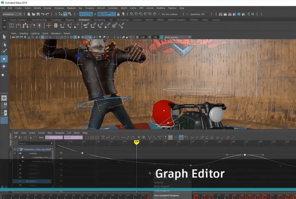Collapse the Characters_Grizz_rig_MASTER outliner node
Image resolution: width=296 pixels, height=199 pixels.
click(x=18, y=149)
